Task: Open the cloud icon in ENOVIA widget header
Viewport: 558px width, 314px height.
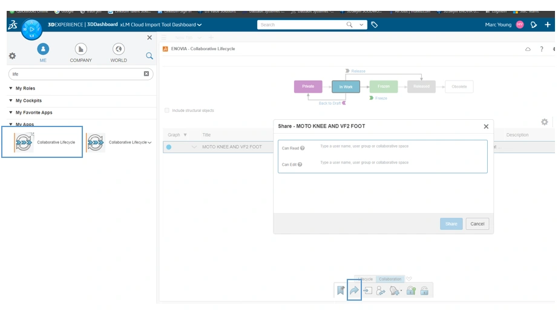Action: tap(528, 49)
